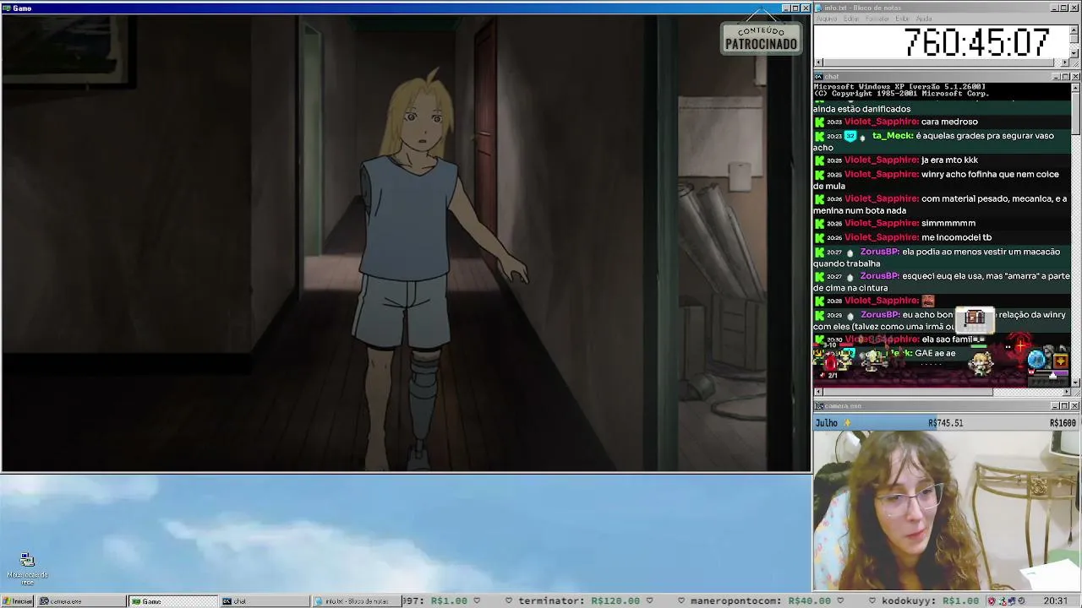Maximize the Game window

(x=795, y=8)
